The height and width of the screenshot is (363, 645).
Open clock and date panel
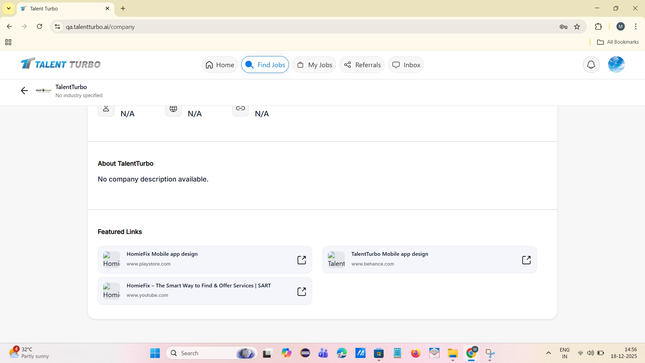(624, 353)
